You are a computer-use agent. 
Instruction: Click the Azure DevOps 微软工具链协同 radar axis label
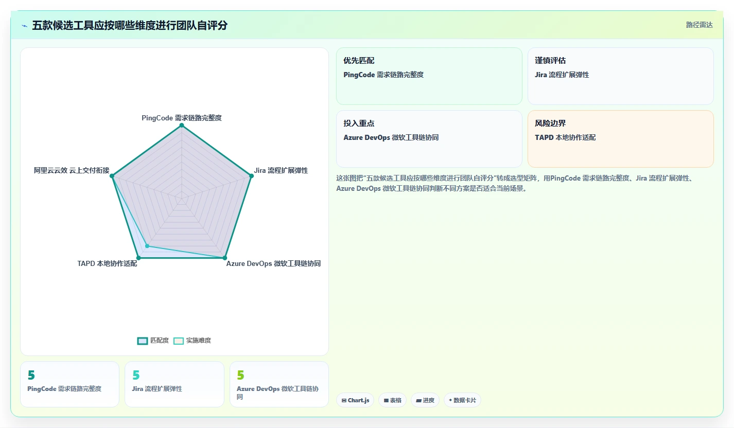point(273,263)
